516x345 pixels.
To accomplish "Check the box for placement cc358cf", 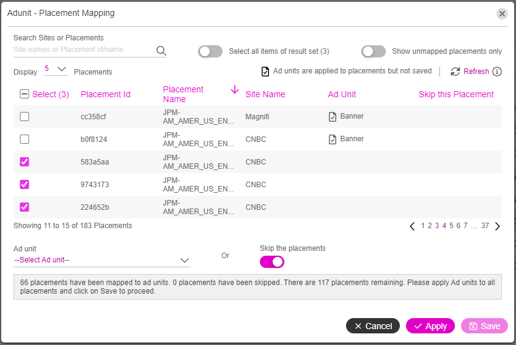I will pos(24,117).
